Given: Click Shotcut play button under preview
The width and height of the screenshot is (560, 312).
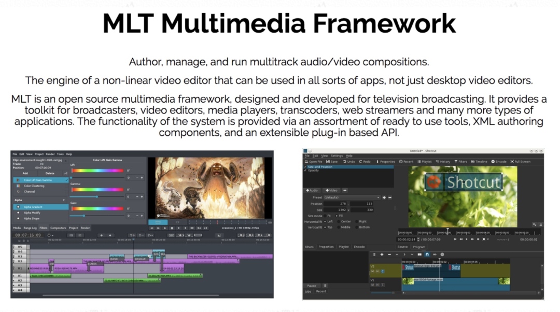Looking at the screenshot, I should point(467,239).
